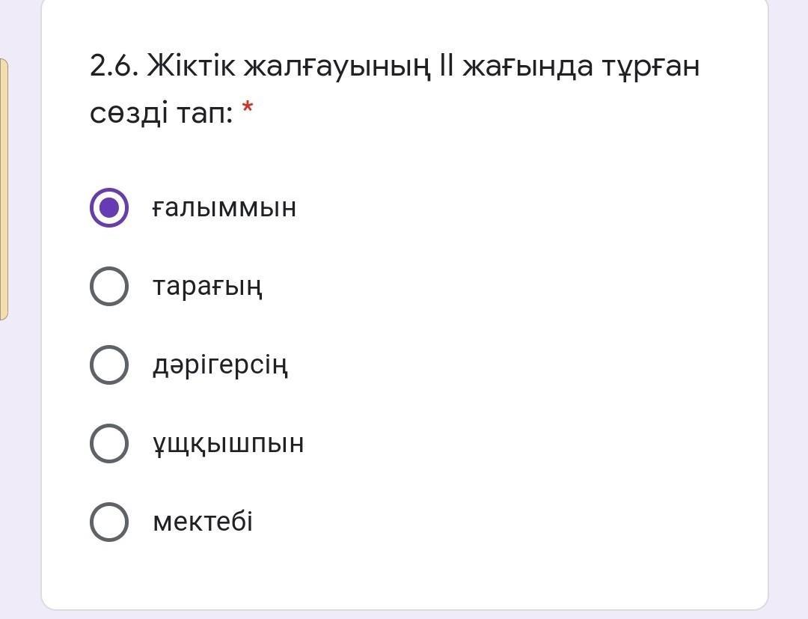Click the Roman numeral II in the question

446,67
